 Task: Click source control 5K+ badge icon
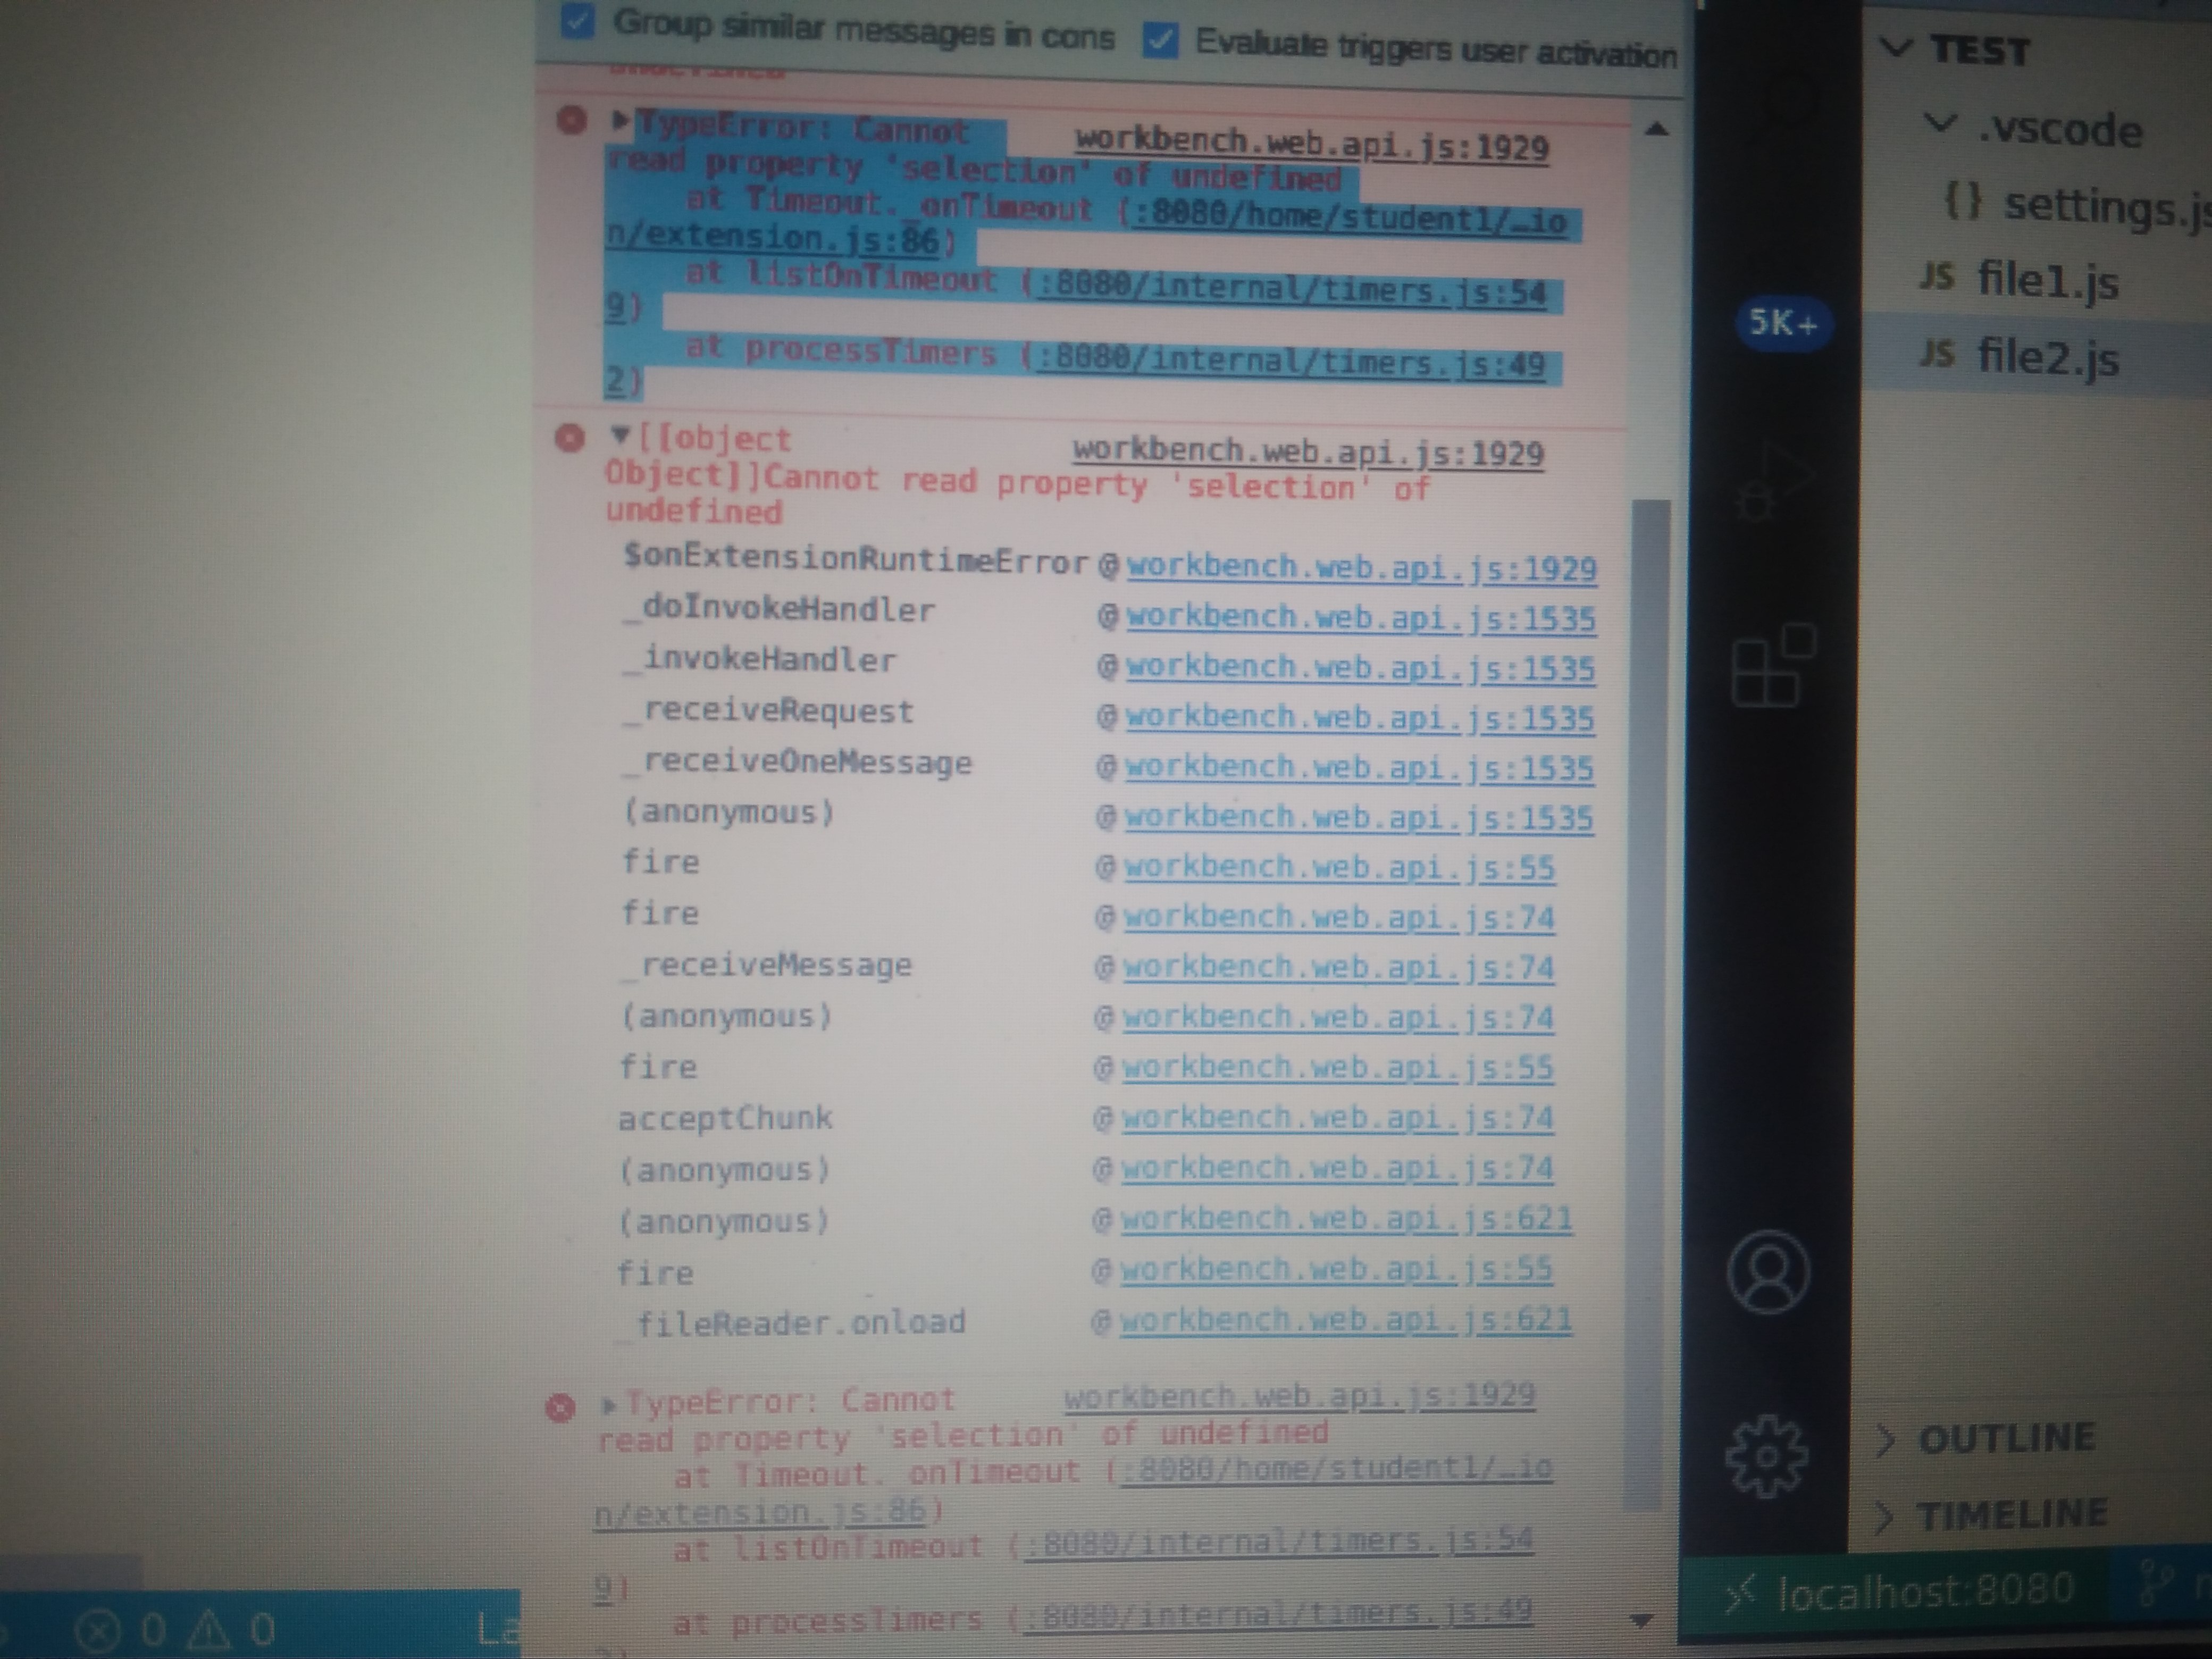tap(1783, 322)
